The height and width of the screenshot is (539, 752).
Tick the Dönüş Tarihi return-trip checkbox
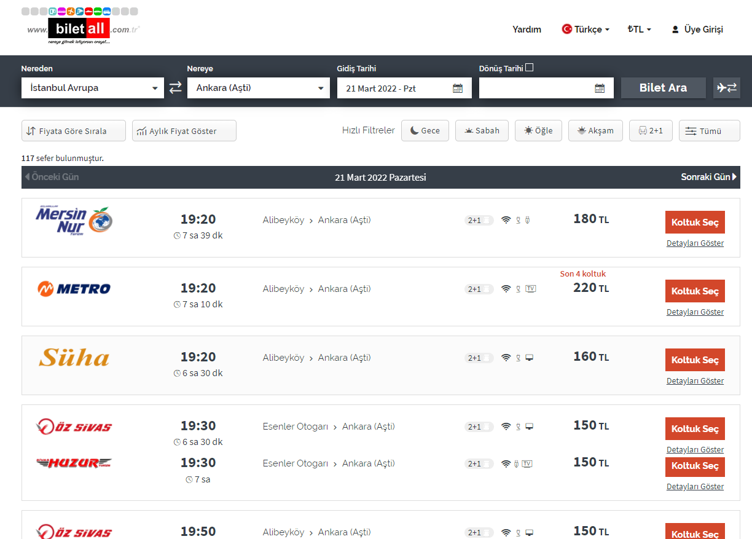[x=530, y=68]
